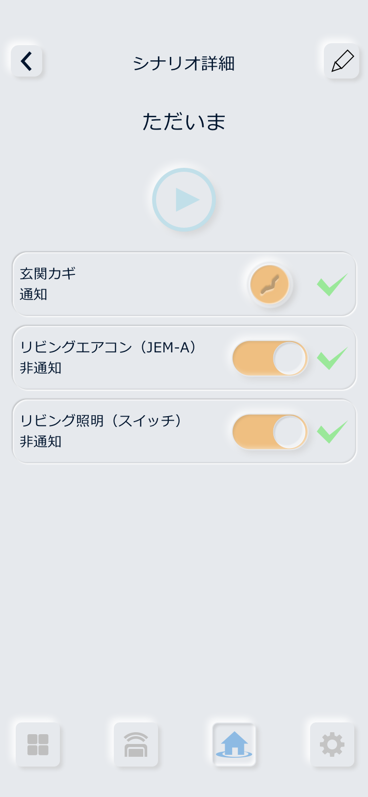The image size is (368, 797).
Task: Toggle the リビング照明（スイッチ） switch
Action: pyautogui.click(x=270, y=432)
